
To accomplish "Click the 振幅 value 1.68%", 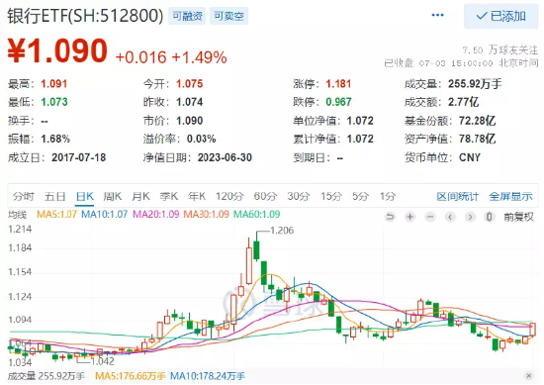I will click(55, 139).
